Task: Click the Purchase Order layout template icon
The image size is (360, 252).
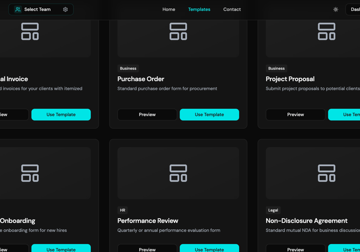Action: (178, 31)
